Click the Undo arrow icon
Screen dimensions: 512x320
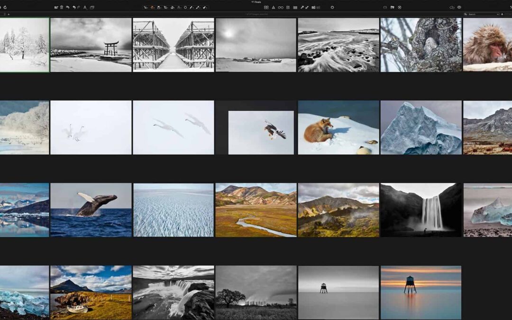(74, 7)
